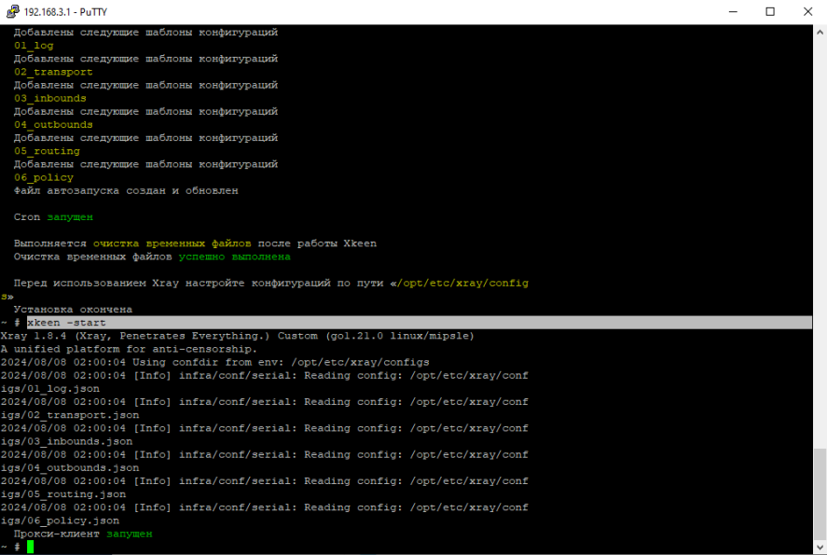Maximize the PuTTY window

pos(769,11)
